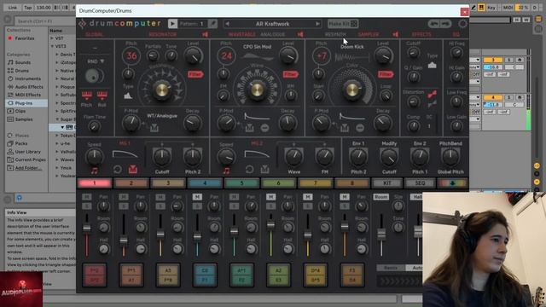Open the AR Kraftwork preset name menu
The height and width of the screenshot is (307, 546).
pos(273,24)
